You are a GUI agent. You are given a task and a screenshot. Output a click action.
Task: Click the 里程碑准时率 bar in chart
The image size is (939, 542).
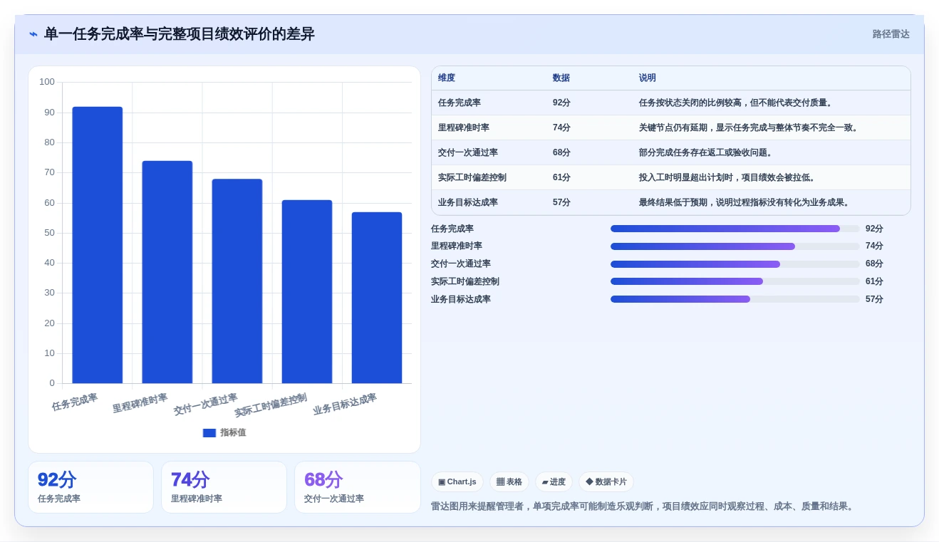(x=167, y=272)
